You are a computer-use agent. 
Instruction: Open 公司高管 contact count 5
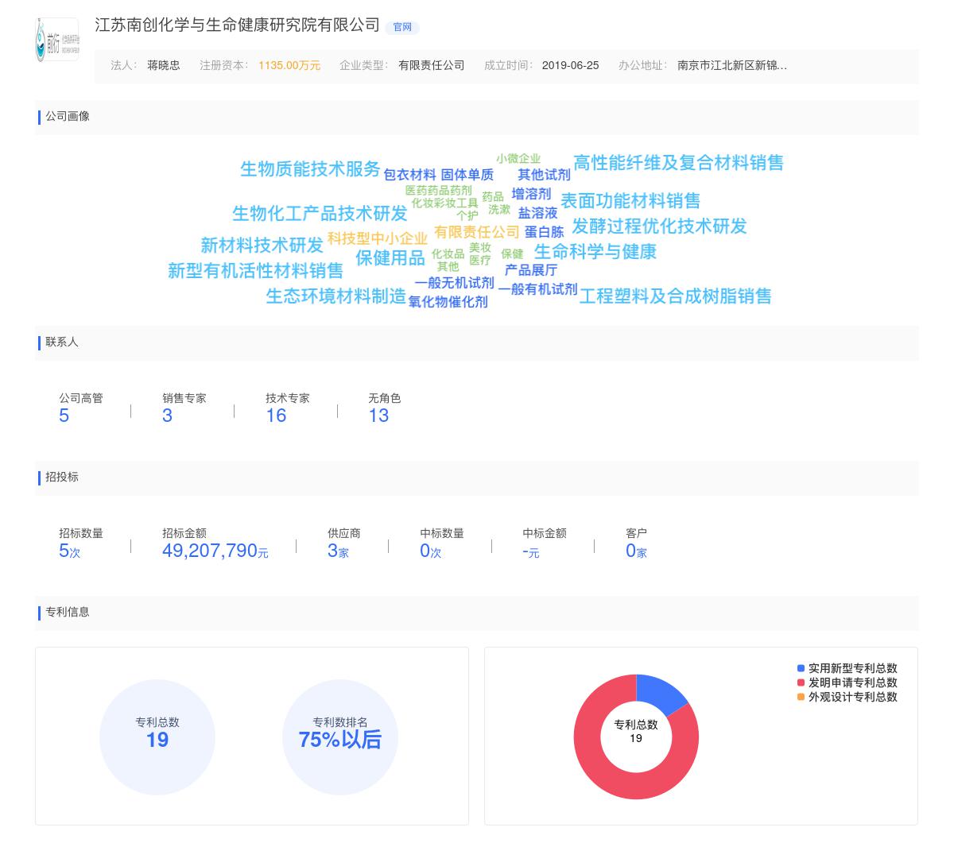(64, 416)
